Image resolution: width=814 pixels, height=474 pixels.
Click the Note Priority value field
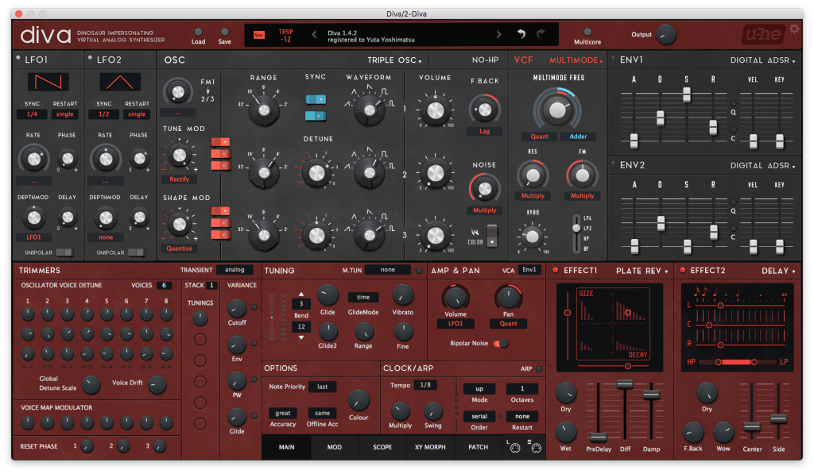coord(322,387)
